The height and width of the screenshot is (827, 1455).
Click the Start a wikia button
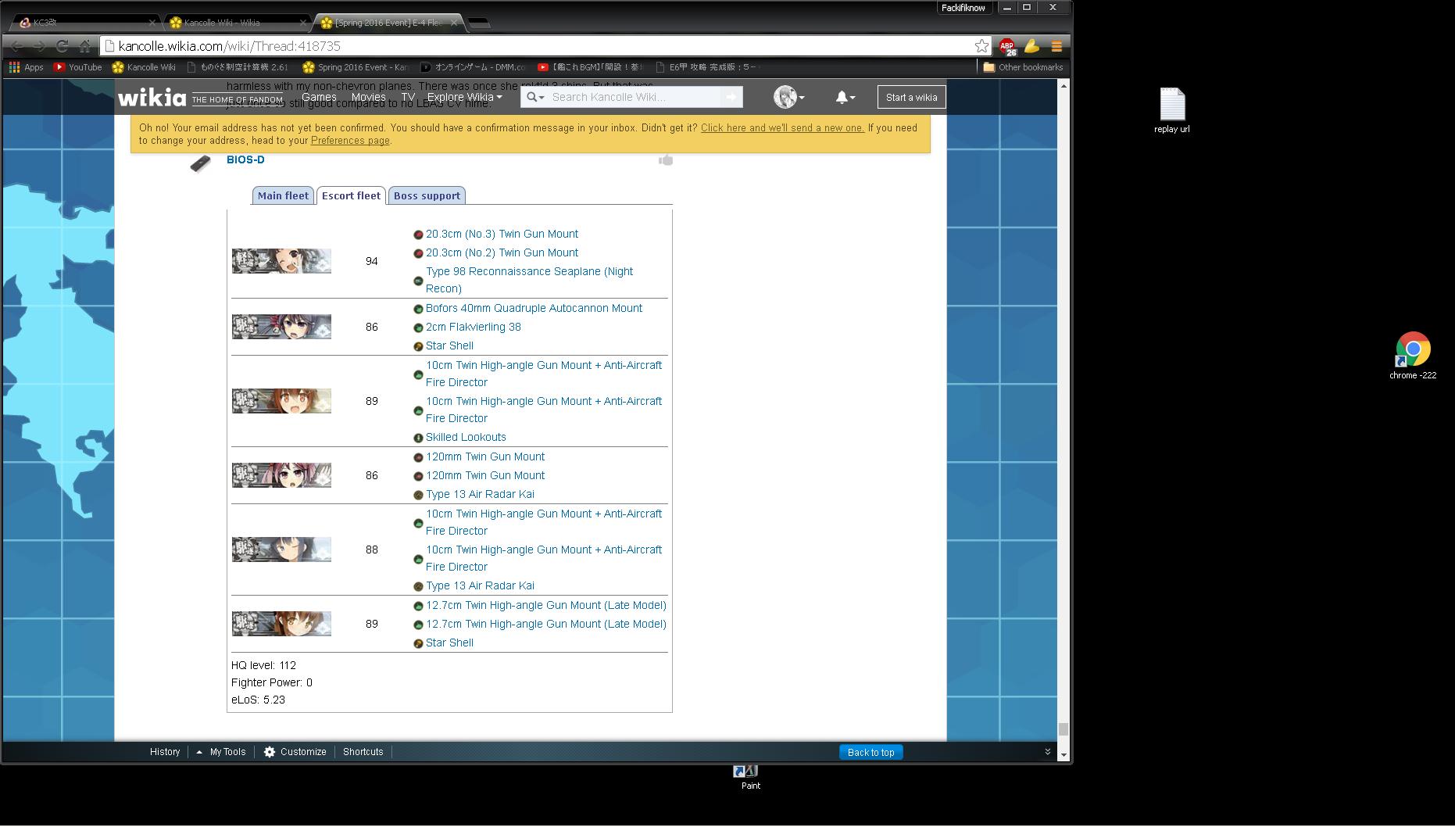coord(911,97)
